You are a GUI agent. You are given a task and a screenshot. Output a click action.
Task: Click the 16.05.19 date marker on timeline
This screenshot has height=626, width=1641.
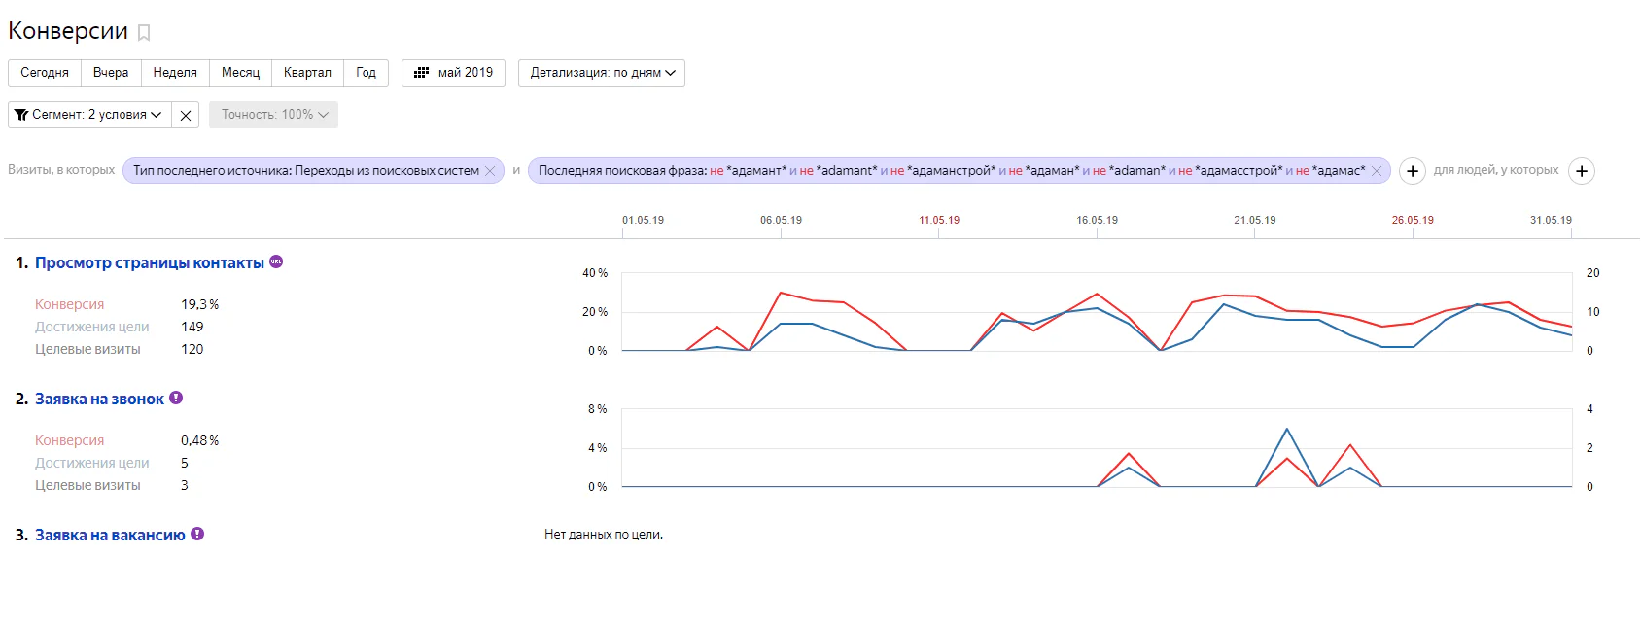tap(1097, 221)
